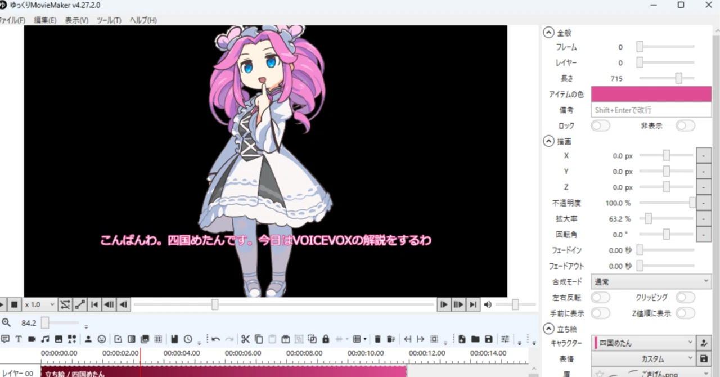
Task: Click the preview seek bar slider handle
Action: click(x=215, y=304)
